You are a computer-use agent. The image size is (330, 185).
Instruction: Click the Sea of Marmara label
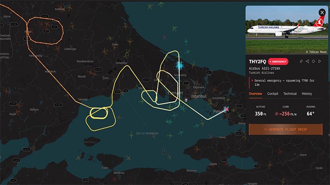click(x=147, y=133)
